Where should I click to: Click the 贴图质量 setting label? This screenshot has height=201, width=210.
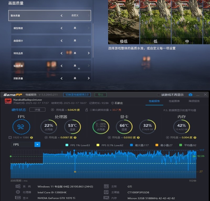(x=18, y=66)
